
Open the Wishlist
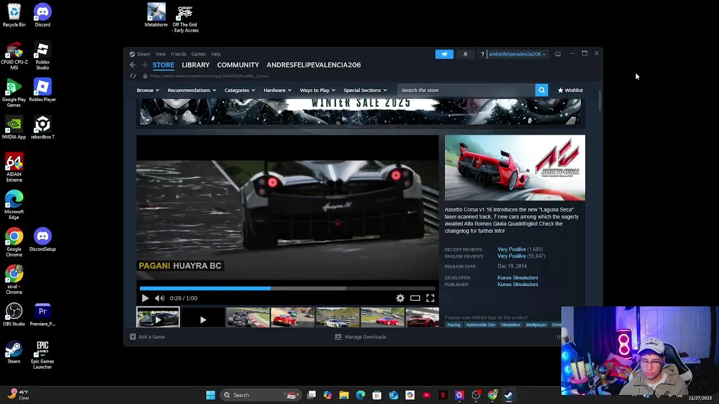(x=570, y=90)
